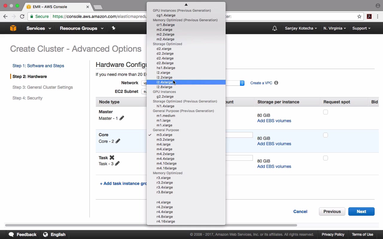This screenshot has width=383, height=239.
Task: Click the Core instance count field
Action: [x=239, y=135]
